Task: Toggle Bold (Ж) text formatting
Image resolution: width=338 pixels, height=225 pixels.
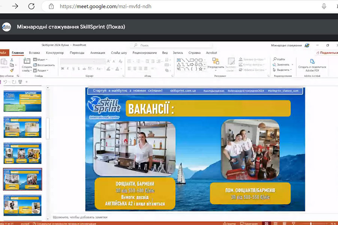Action: click(x=62, y=69)
